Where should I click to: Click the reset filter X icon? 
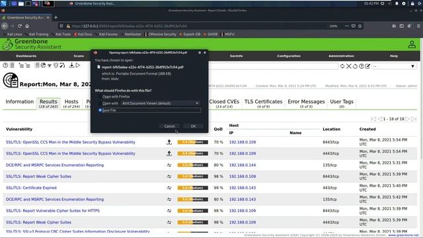(x=349, y=66)
